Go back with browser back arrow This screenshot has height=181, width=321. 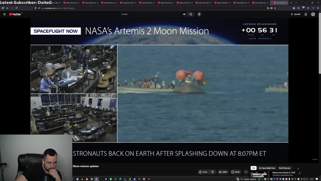tap(7, 8)
